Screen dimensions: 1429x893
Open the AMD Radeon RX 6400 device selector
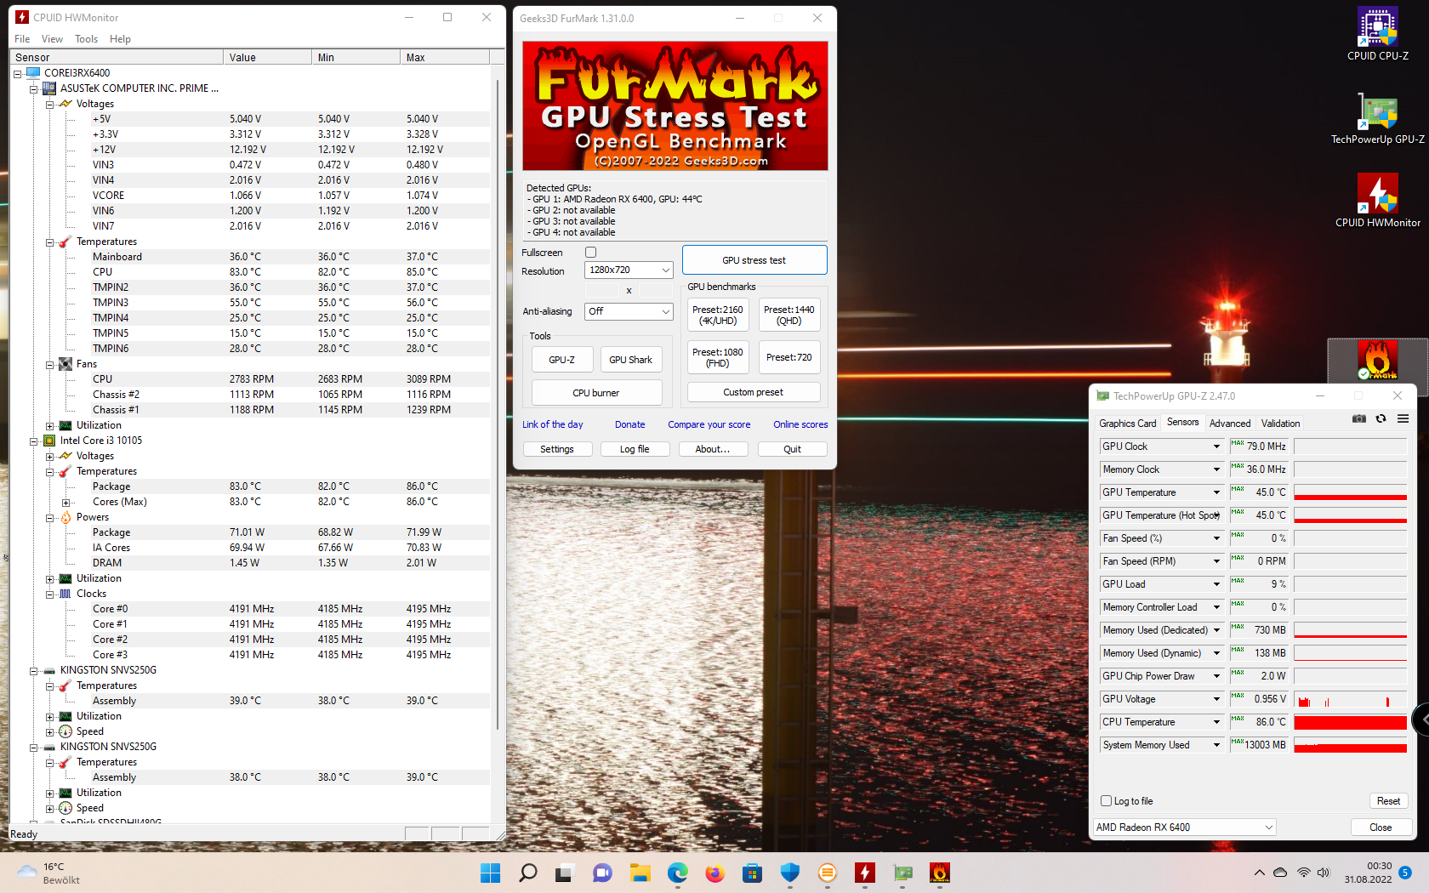[1184, 828]
